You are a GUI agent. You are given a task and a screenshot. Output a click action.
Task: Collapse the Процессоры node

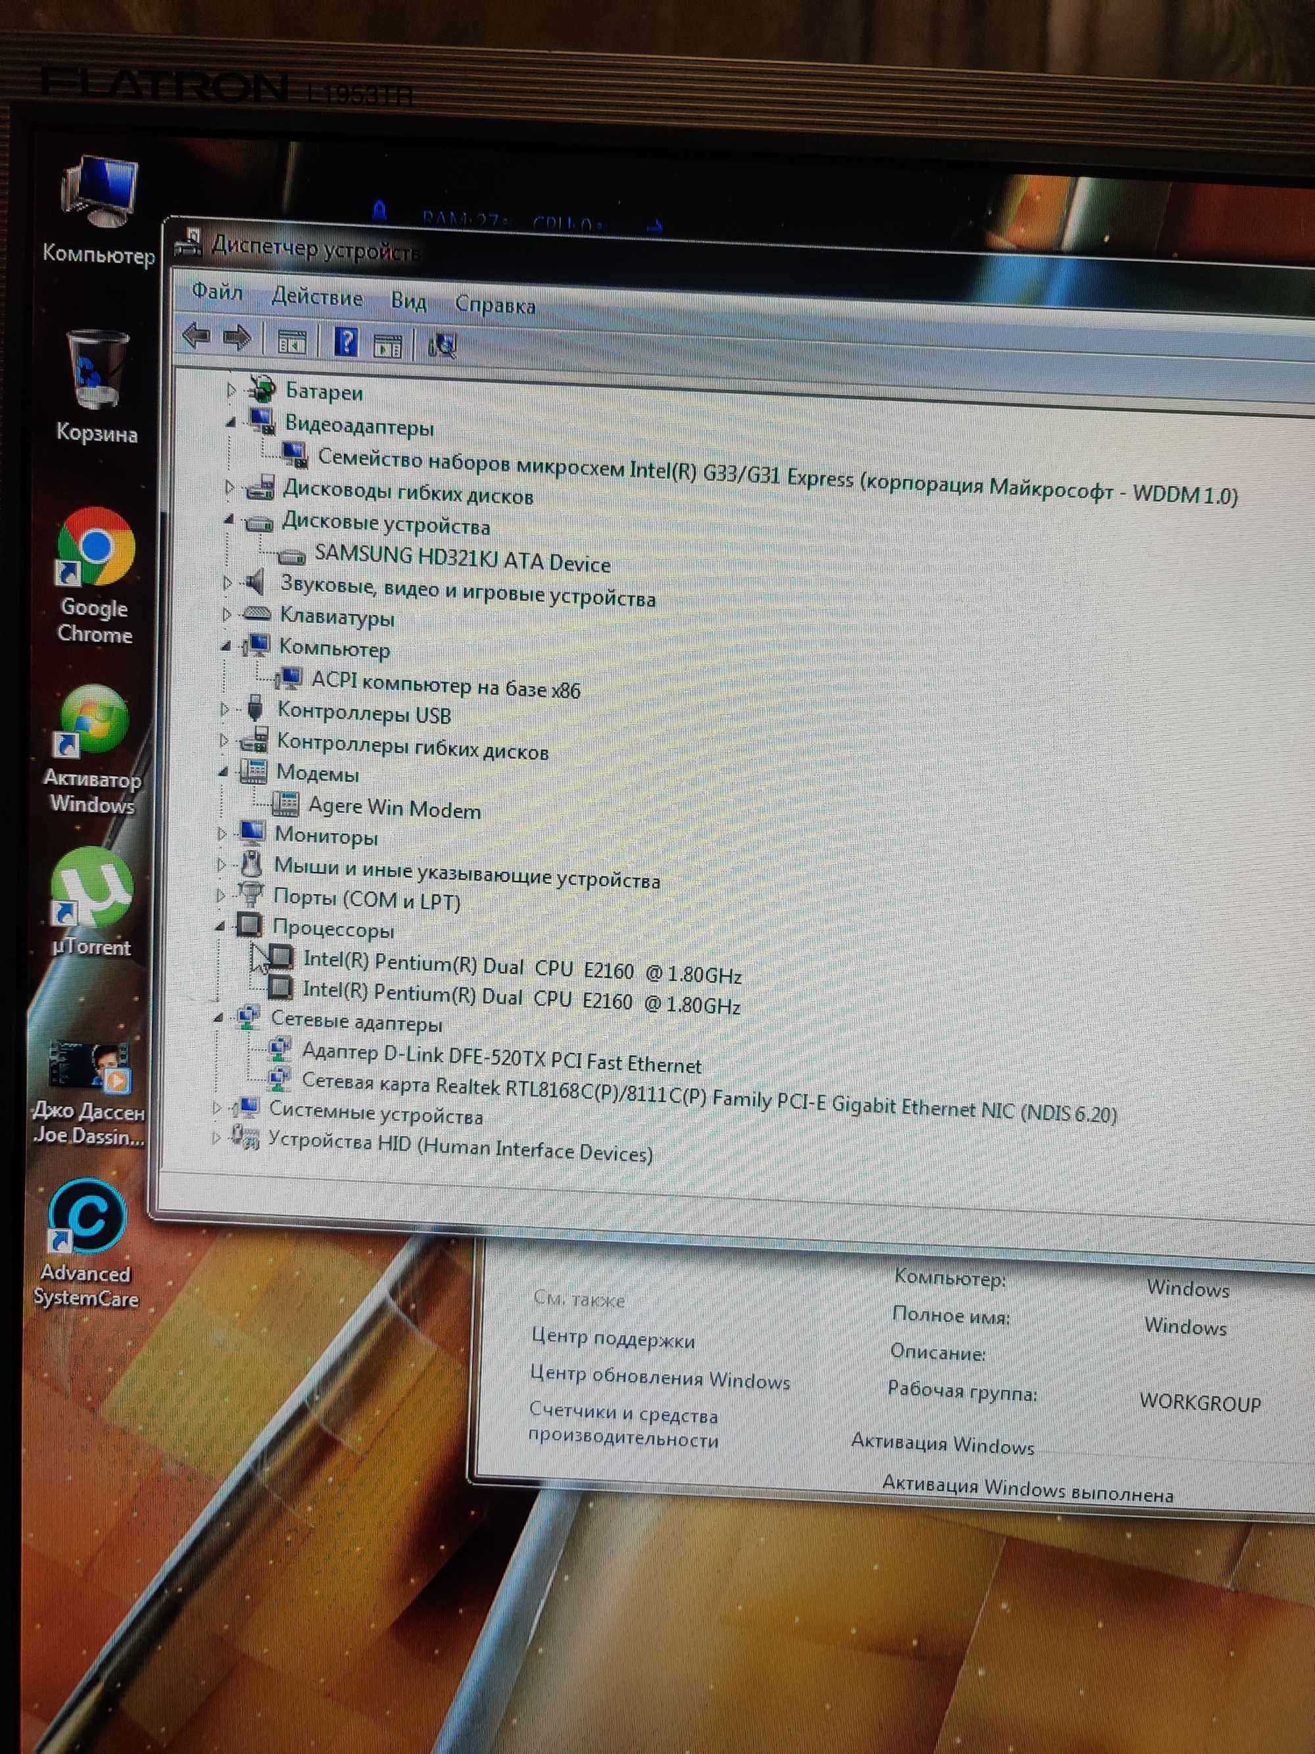(220, 925)
